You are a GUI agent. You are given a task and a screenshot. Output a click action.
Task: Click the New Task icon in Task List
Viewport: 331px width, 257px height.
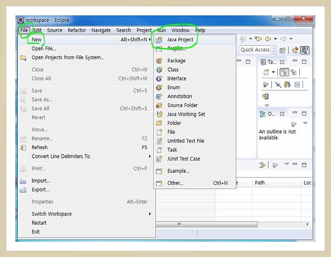point(266,72)
